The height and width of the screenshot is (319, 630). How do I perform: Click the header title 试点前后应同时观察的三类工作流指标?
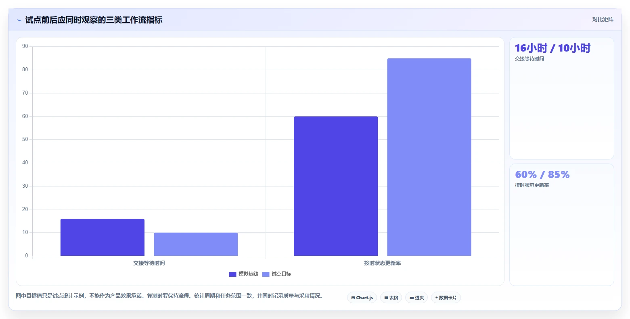(x=94, y=20)
